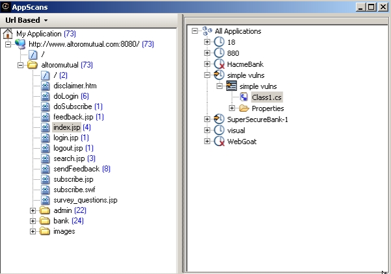Click the admin folder icon
Viewport: 391px width, 274px height.
[45, 210]
